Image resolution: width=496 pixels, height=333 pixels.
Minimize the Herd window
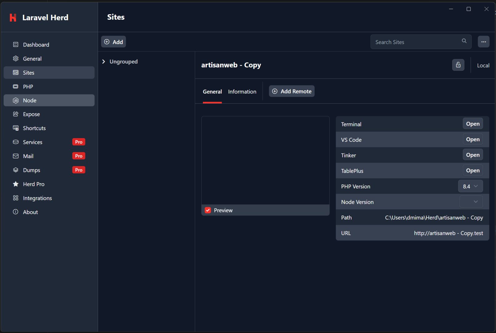[x=451, y=9]
